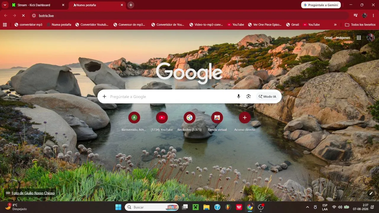Add a new Acceso directo shortcut

pos(245,121)
